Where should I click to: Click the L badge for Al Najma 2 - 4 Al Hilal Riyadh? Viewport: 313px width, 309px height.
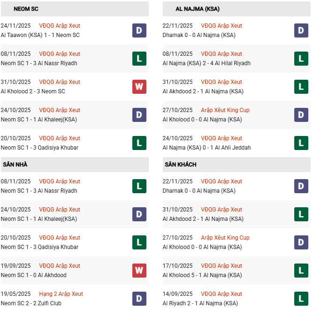point(301,59)
